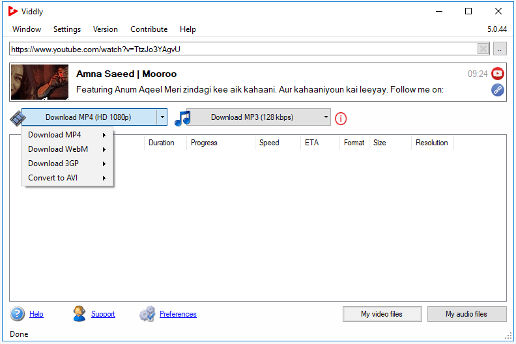Viewport: 516px width, 344px height.
Task: Open My video files
Action: coord(382,314)
